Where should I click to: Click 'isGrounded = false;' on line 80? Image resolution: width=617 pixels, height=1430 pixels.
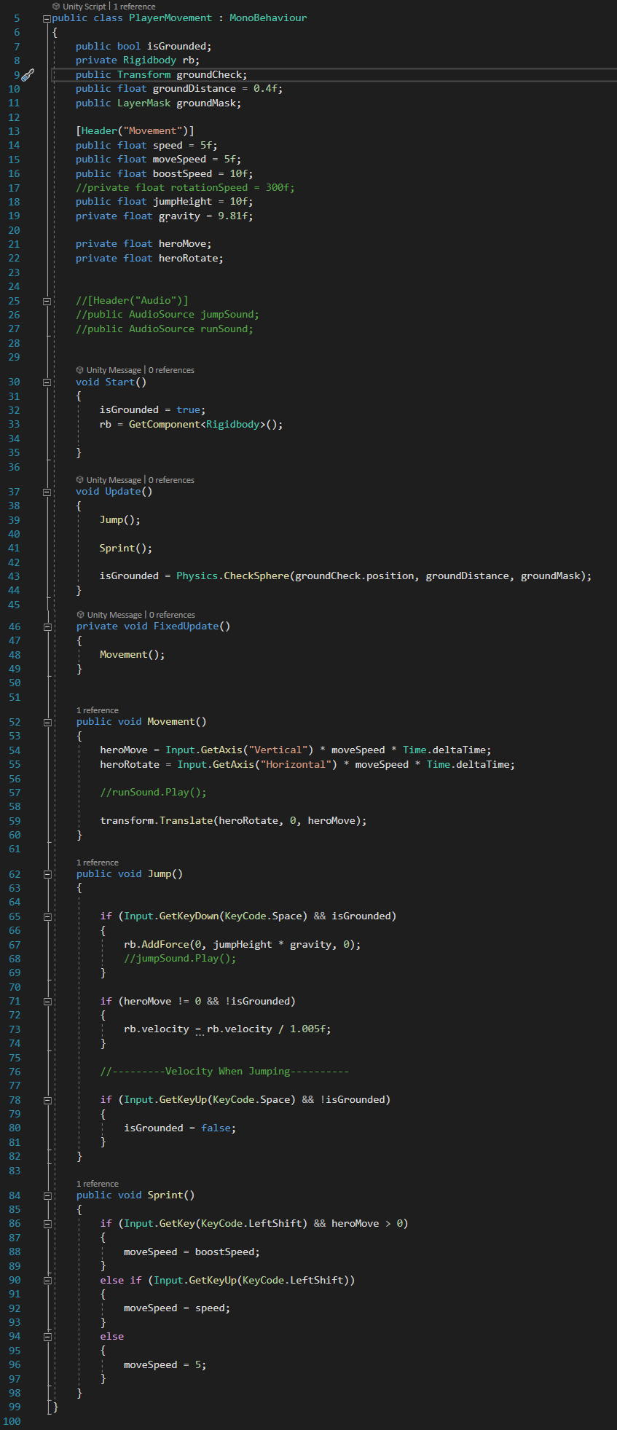click(180, 1128)
